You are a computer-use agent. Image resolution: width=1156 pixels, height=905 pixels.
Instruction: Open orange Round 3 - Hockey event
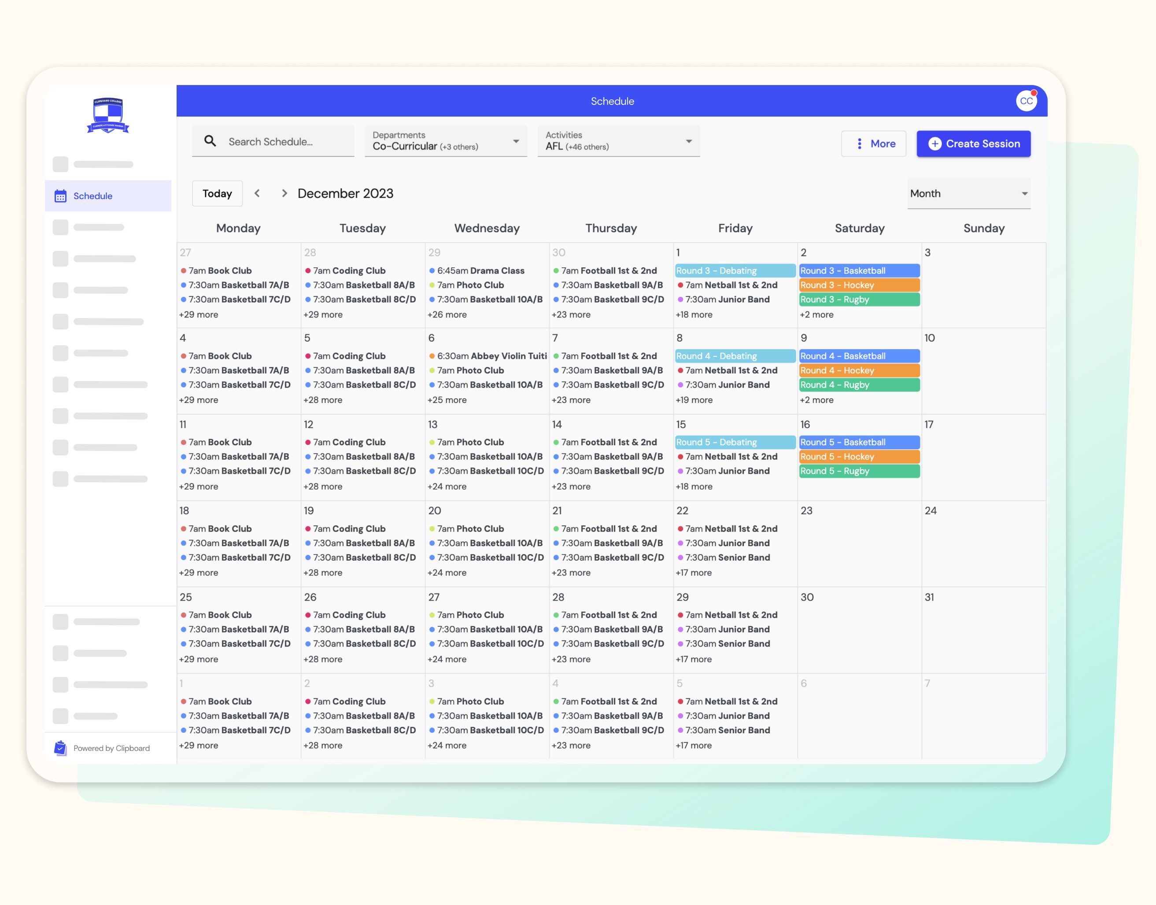pos(859,285)
